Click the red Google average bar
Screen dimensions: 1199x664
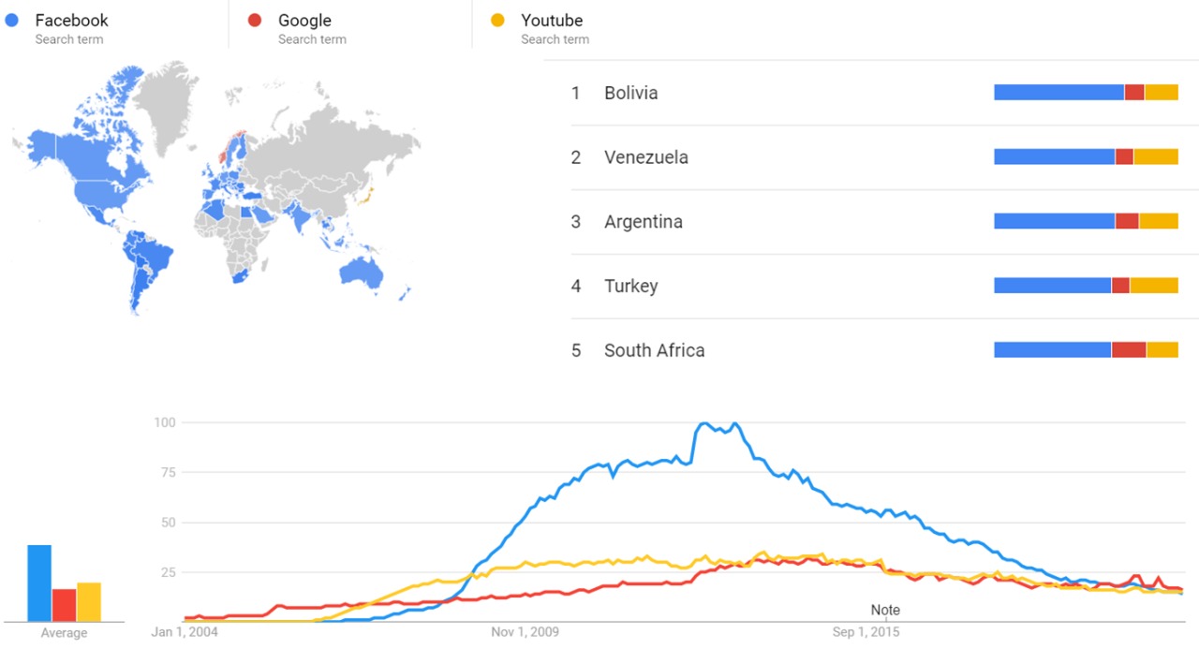click(x=65, y=604)
